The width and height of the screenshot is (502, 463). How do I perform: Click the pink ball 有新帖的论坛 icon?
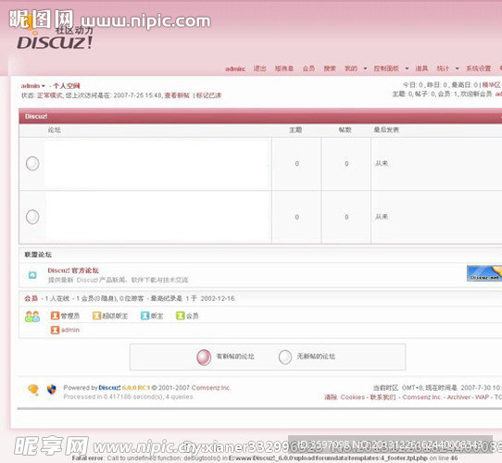(x=204, y=357)
